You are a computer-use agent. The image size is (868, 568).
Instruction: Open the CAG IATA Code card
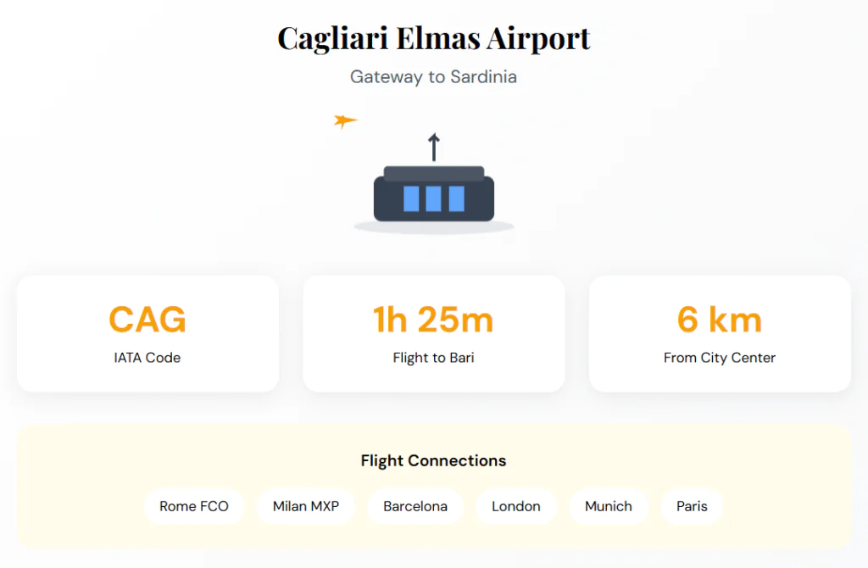pyautogui.click(x=147, y=334)
